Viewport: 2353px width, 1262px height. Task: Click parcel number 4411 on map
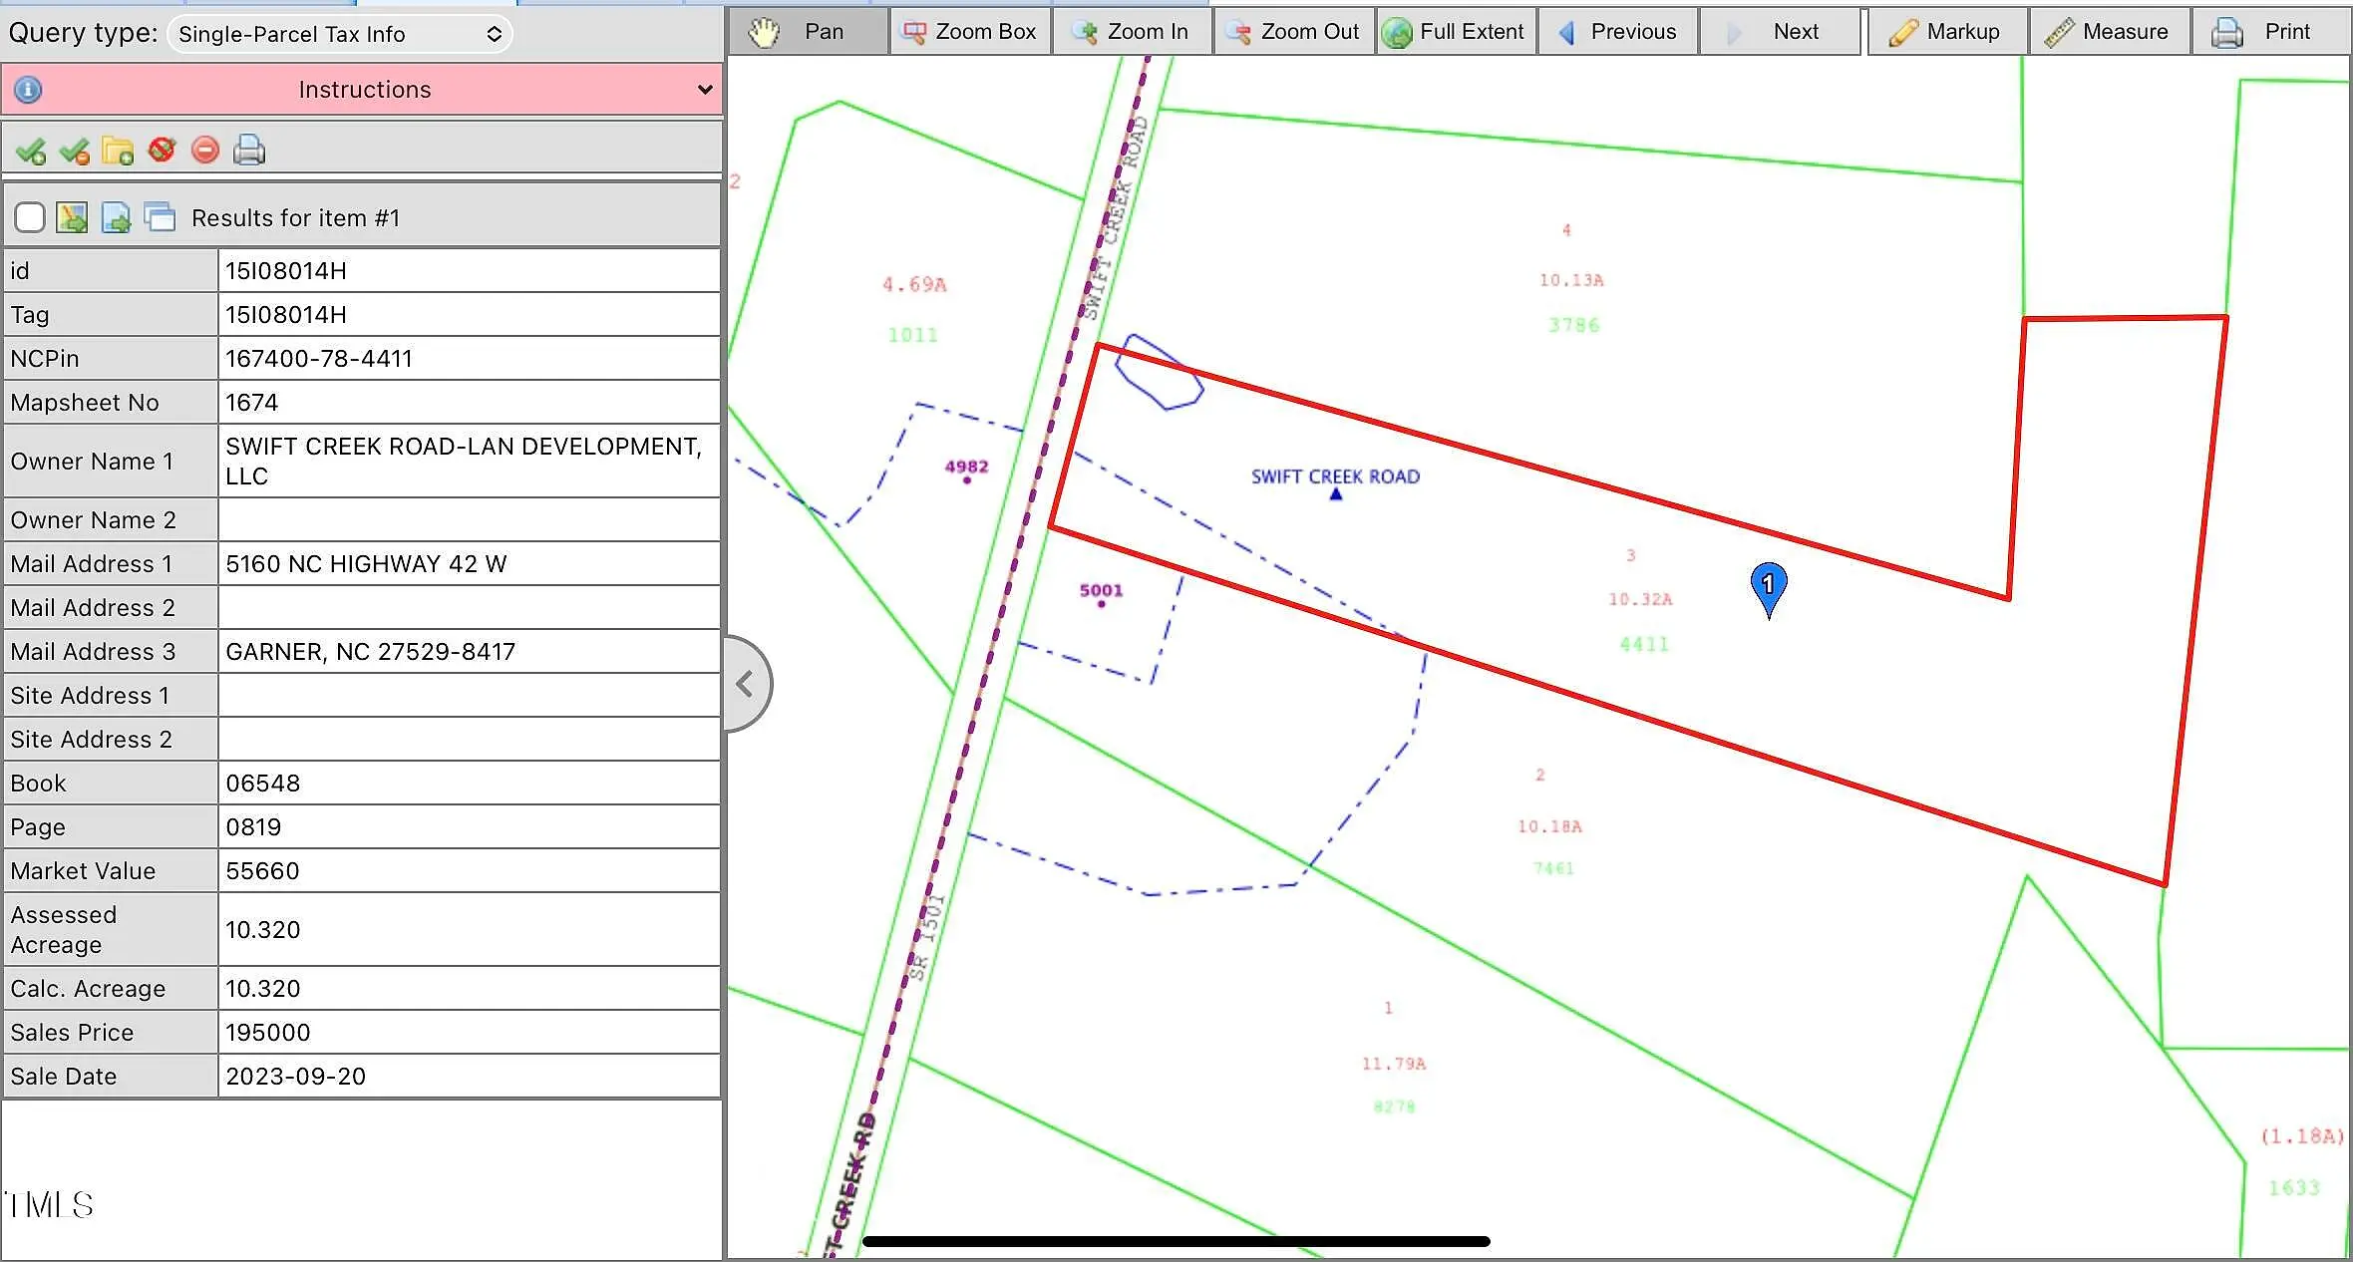(1644, 644)
